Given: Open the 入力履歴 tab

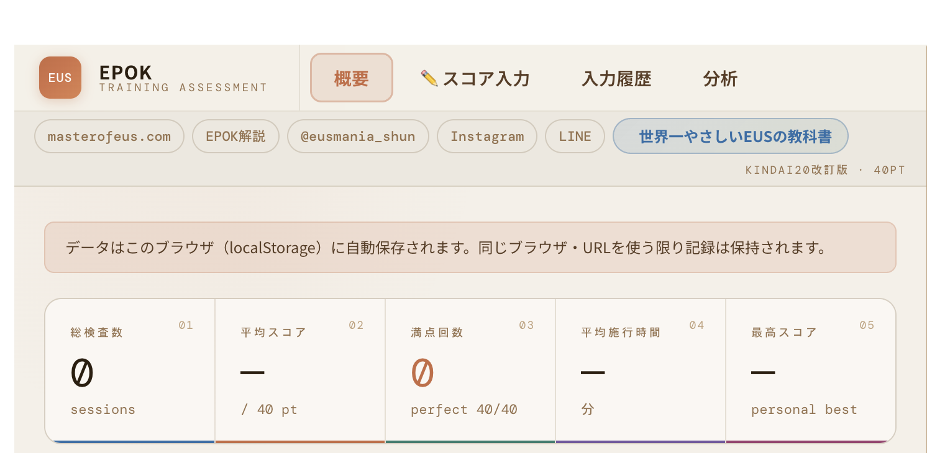Looking at the screenshot, I should coord(616,79).
